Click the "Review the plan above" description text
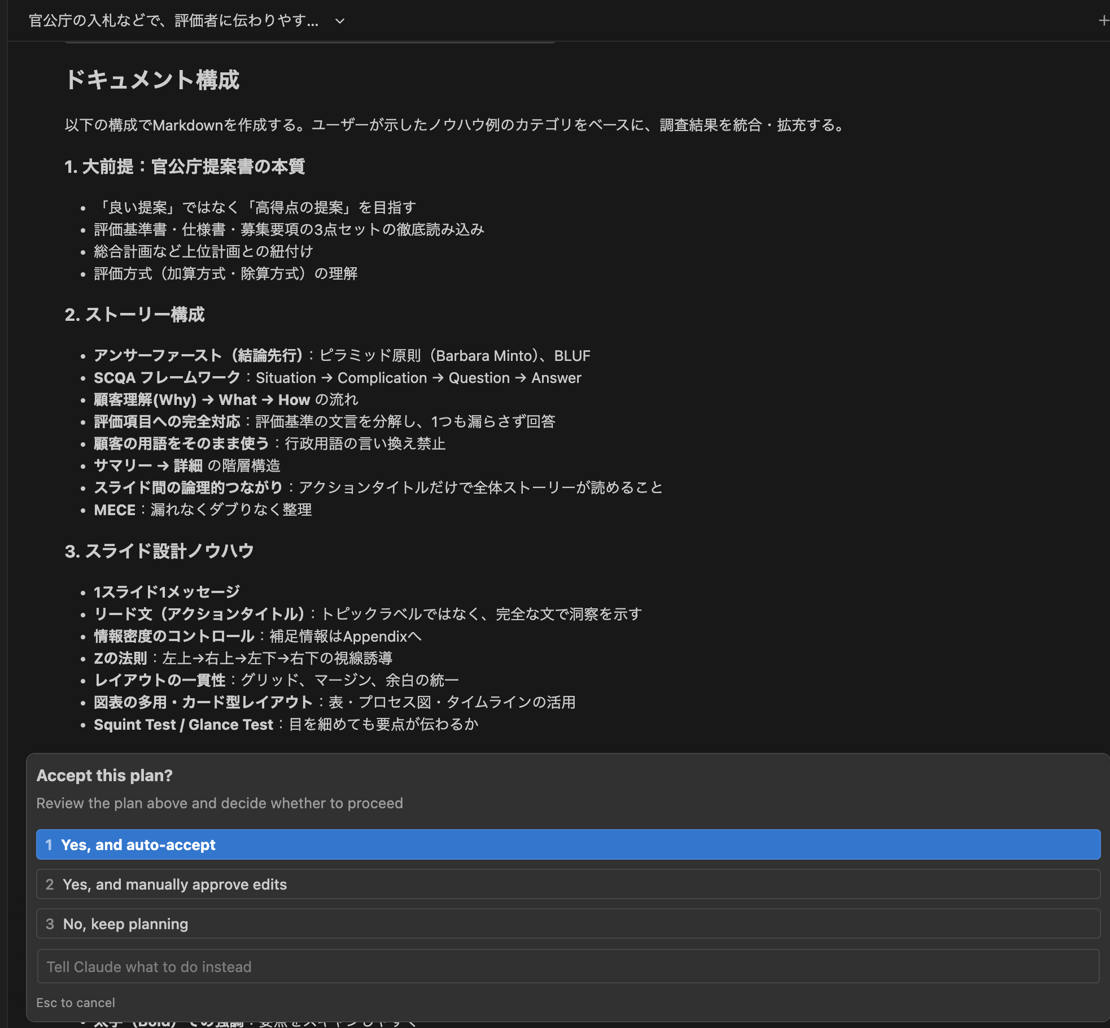This screenshot has height=1028, width=1110. point(220,803)
